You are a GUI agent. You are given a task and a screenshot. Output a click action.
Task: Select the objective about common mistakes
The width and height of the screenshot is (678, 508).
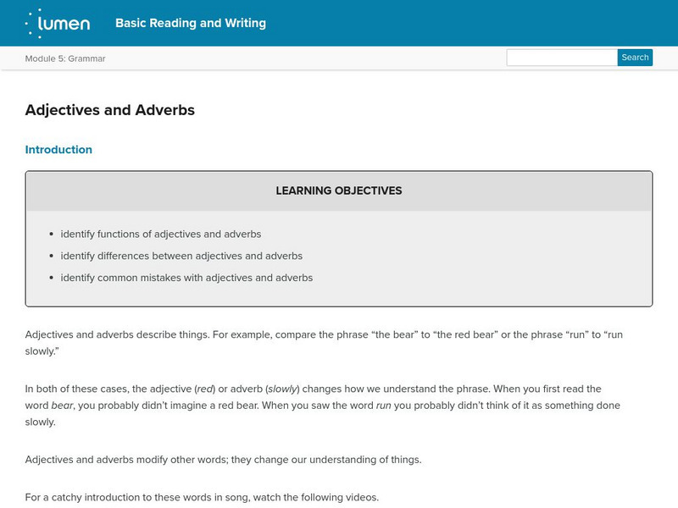(186, 278)
